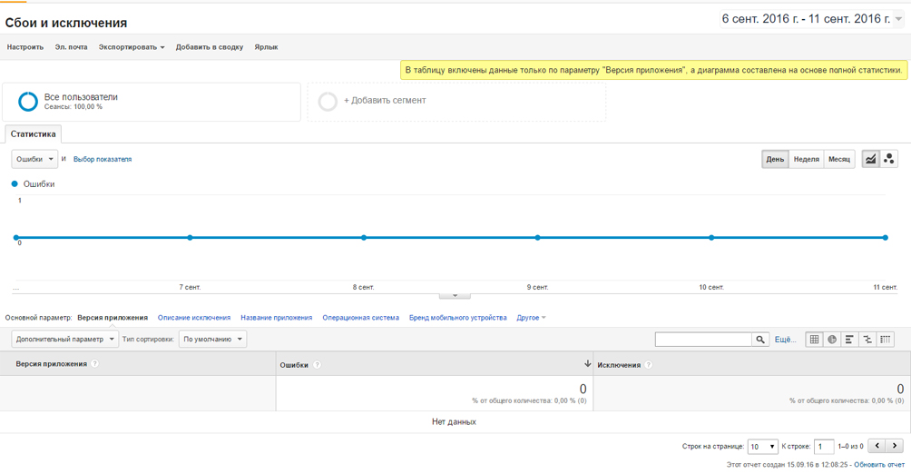Viewport: 911px width, 474px height.
Task: Select the performance bar view icon
Action: (x=849, y=339)
